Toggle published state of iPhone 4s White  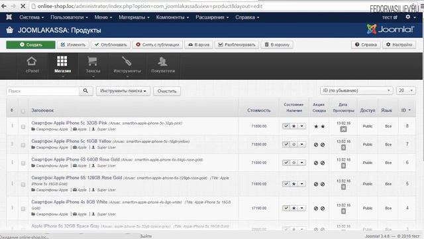(286, 208)
